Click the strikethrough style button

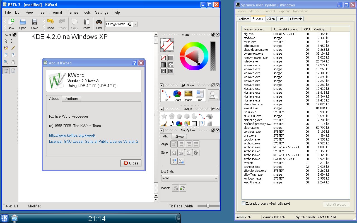[x=196, y=152]
